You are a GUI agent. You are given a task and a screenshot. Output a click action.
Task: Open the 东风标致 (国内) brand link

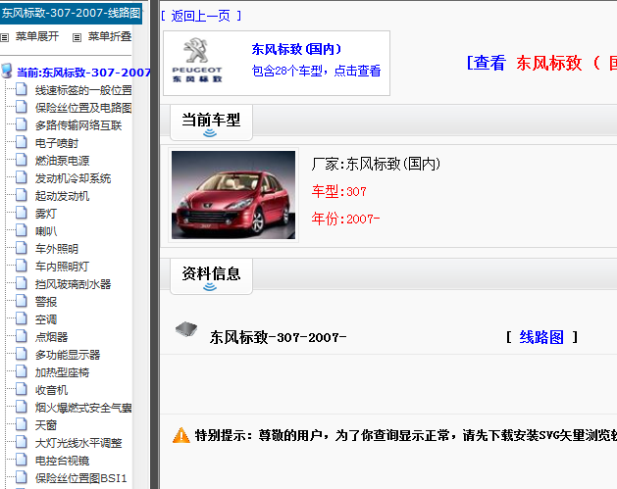point(296,49)
